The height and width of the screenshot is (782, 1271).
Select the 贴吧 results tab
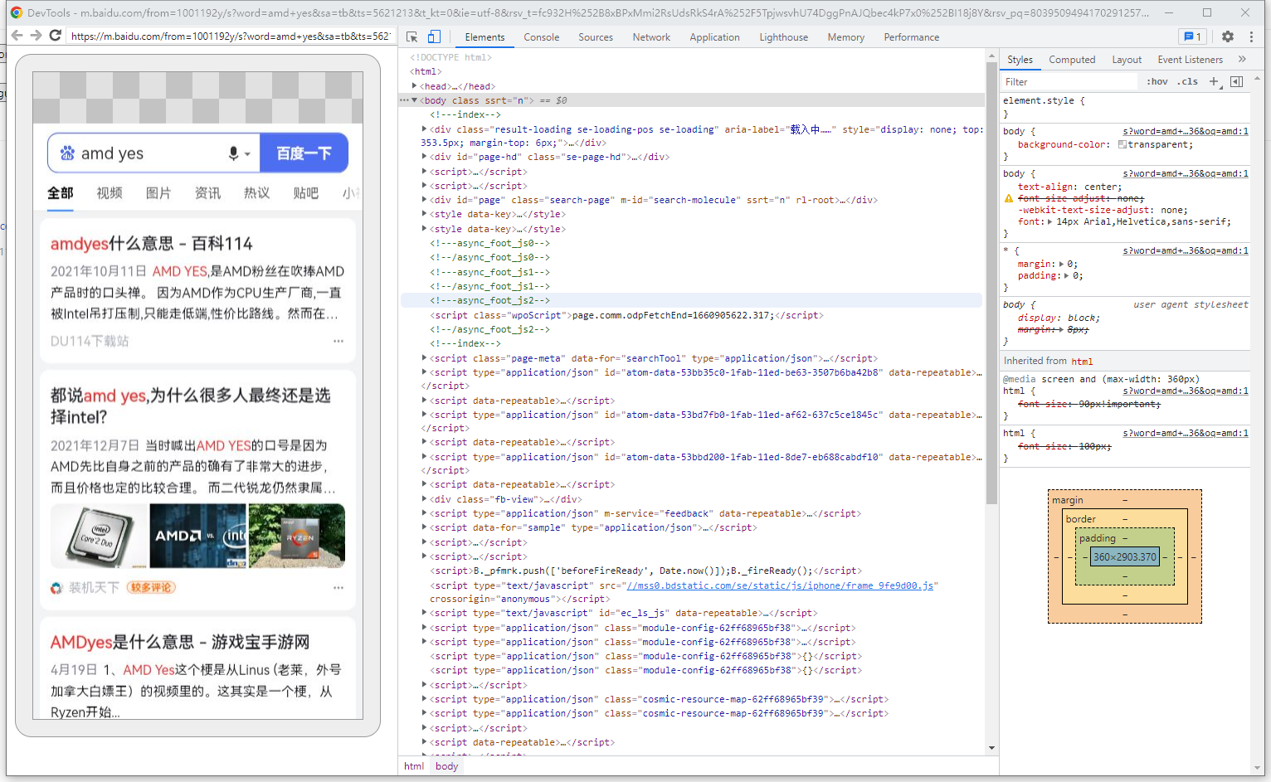[x=305, y=193]
